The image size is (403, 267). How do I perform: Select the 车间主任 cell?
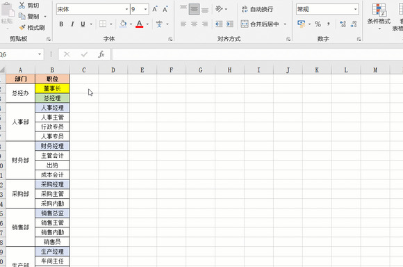point(52,261)
